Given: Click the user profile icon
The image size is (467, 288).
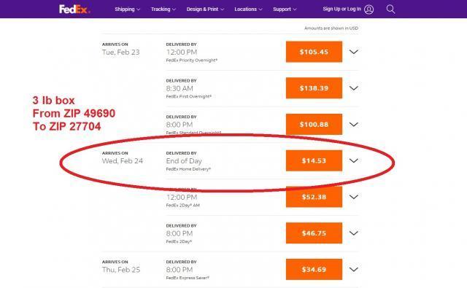Looking at the screenshot, I should (x=368, y=9).
